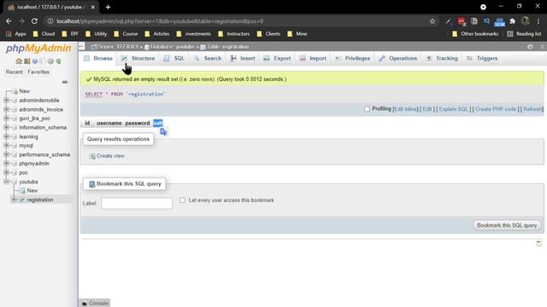This screenshot has height=307, width=547.
Task: Show Favorites tables list
Action: point(38,72)
